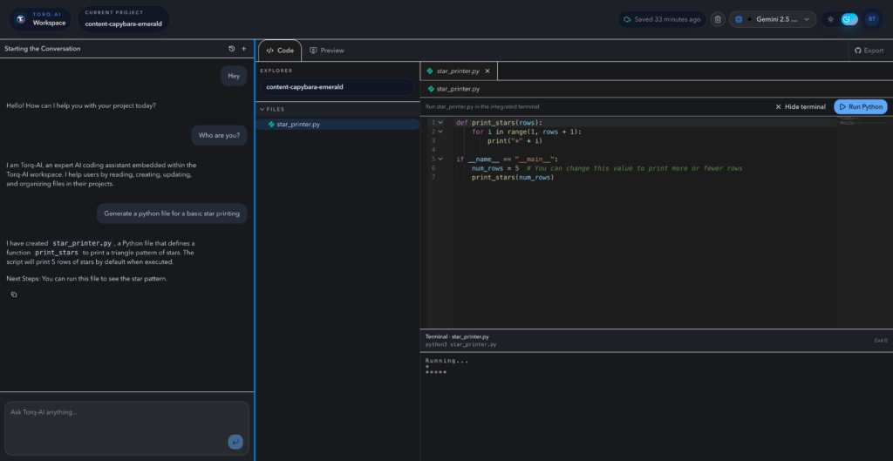The width and height of the screenshot is (893, 461).
Task: Click the Terminal star_printer.py header text
Action: (457, 336)
